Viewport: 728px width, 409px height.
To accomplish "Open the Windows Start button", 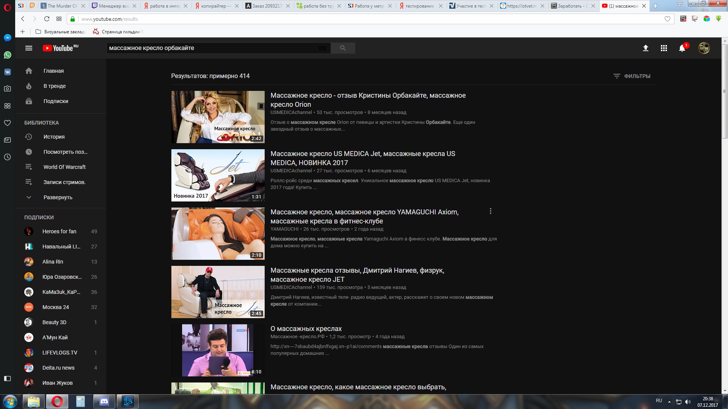I will coord(10,401).
